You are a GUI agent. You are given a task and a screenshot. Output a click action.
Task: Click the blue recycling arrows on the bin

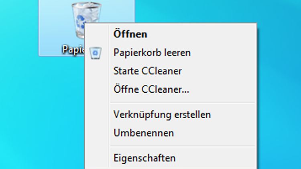(x=80, y=22)
